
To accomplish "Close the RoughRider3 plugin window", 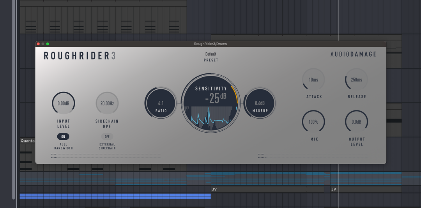I will (38, 44).
